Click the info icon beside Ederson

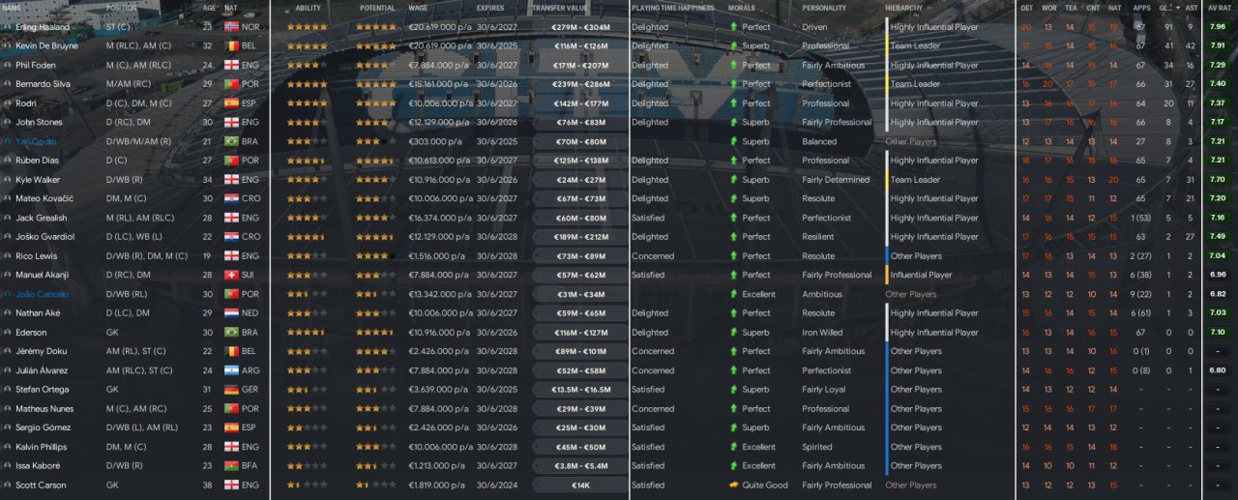pos(8,333)
